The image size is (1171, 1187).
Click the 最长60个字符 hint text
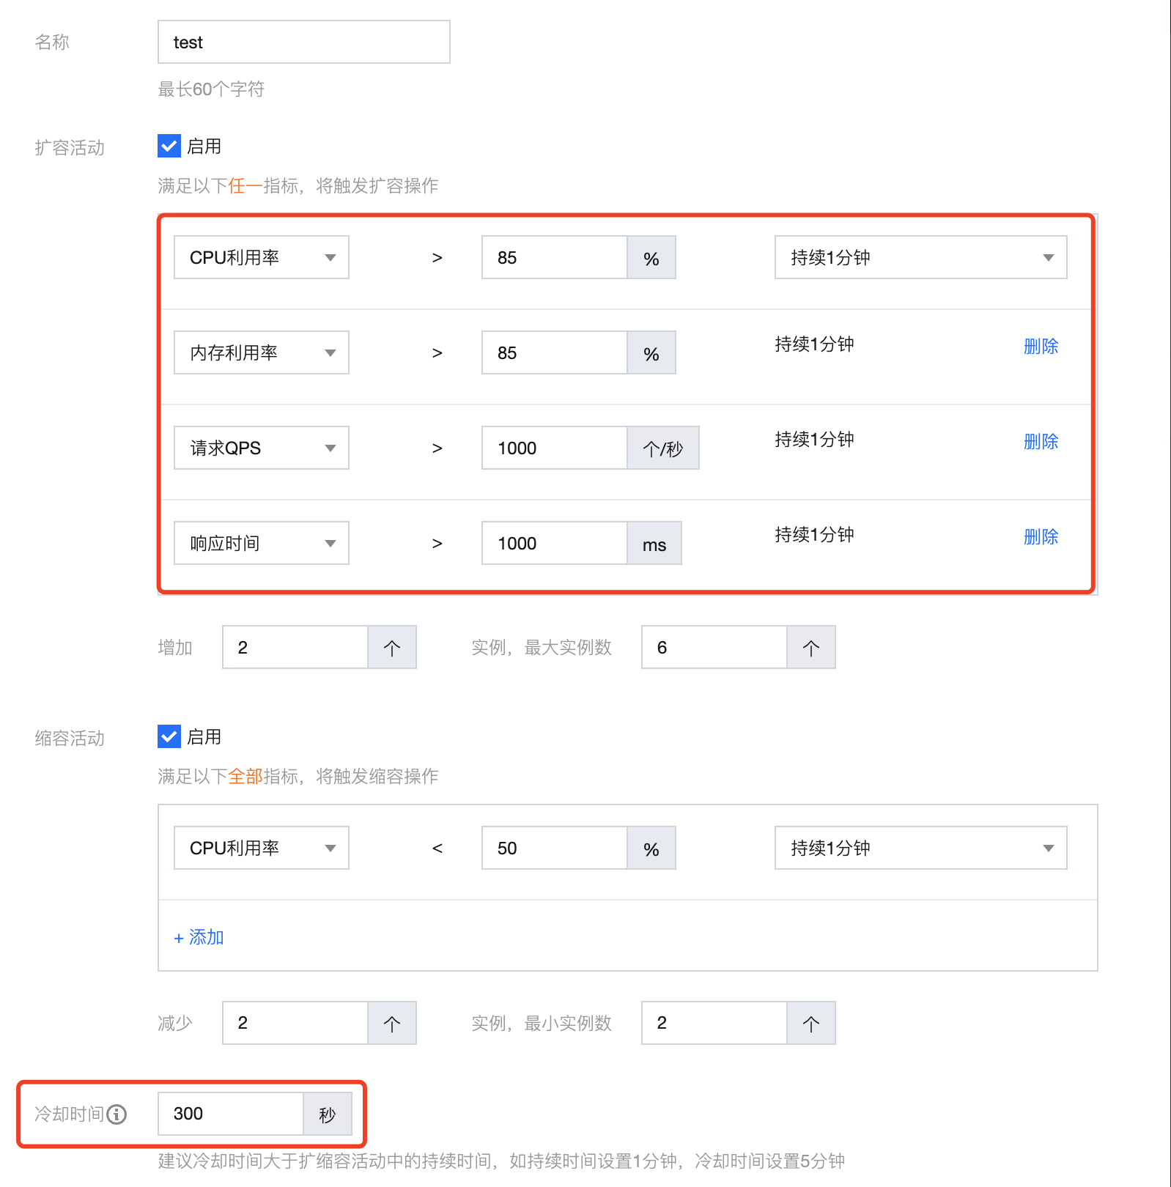point(211,89)
